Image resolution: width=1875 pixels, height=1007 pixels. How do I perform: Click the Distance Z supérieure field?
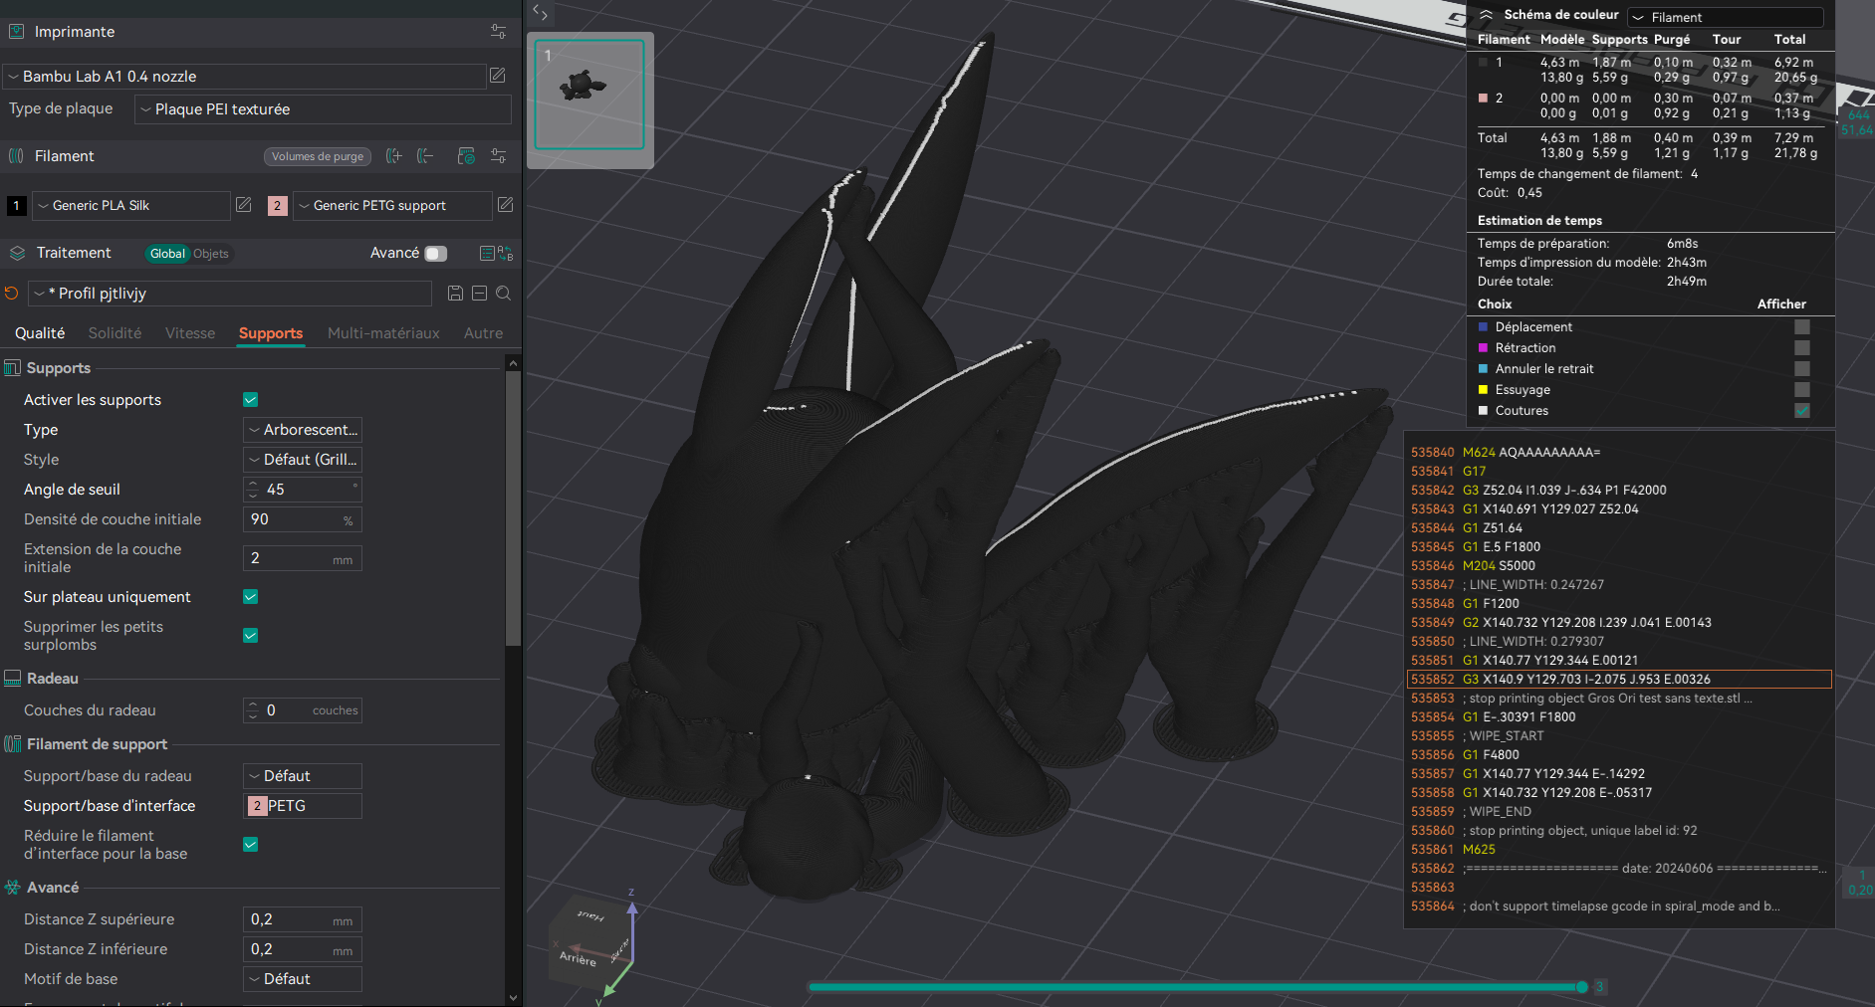[303, 919]
